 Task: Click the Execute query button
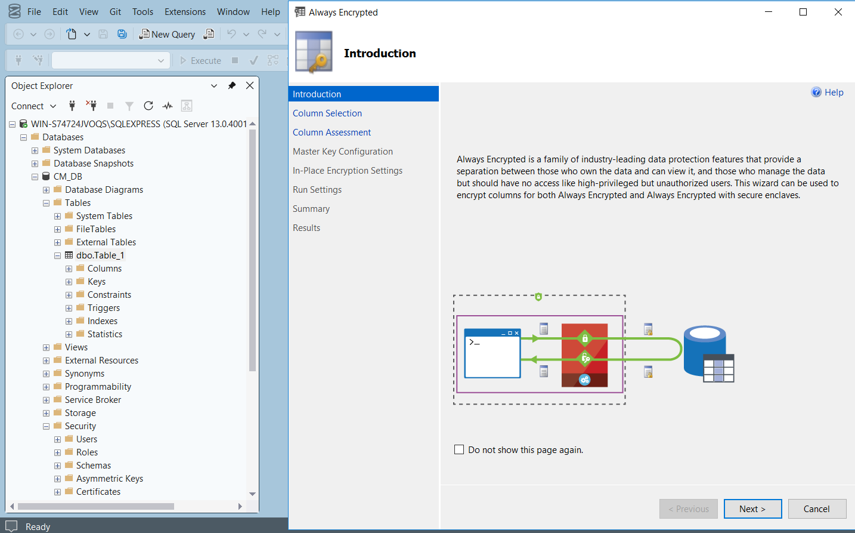(x=201, y=60)
